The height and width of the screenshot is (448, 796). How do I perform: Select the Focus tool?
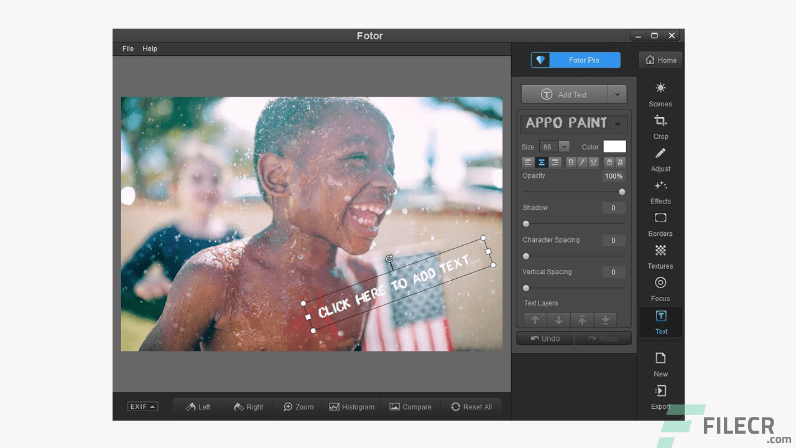click(660, 289)
